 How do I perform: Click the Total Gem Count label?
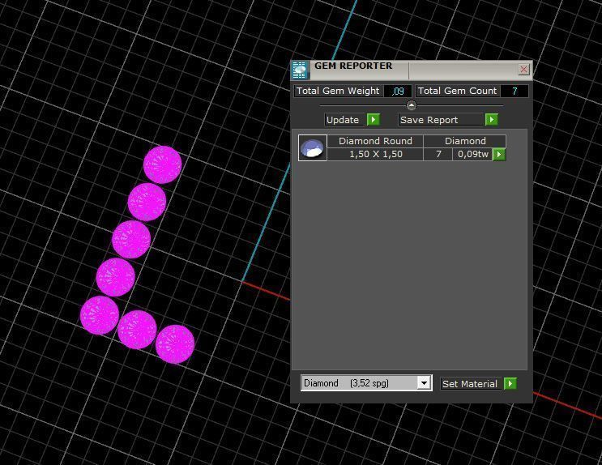click(458, 91)
